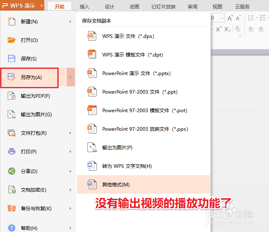Choose 打开(O) menu entry

pyautogui.click(x=38, y=40)
